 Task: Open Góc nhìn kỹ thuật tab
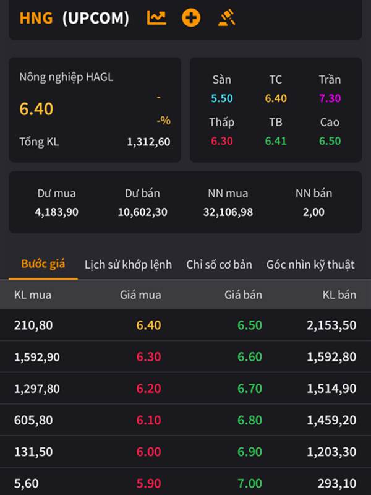[310, 264]
